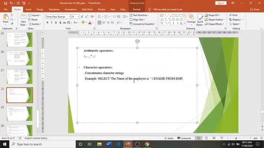The height and width of the screenshot is (148, 264).
Task: Click Tell me what you want to do
Action: tap(168, 9)
